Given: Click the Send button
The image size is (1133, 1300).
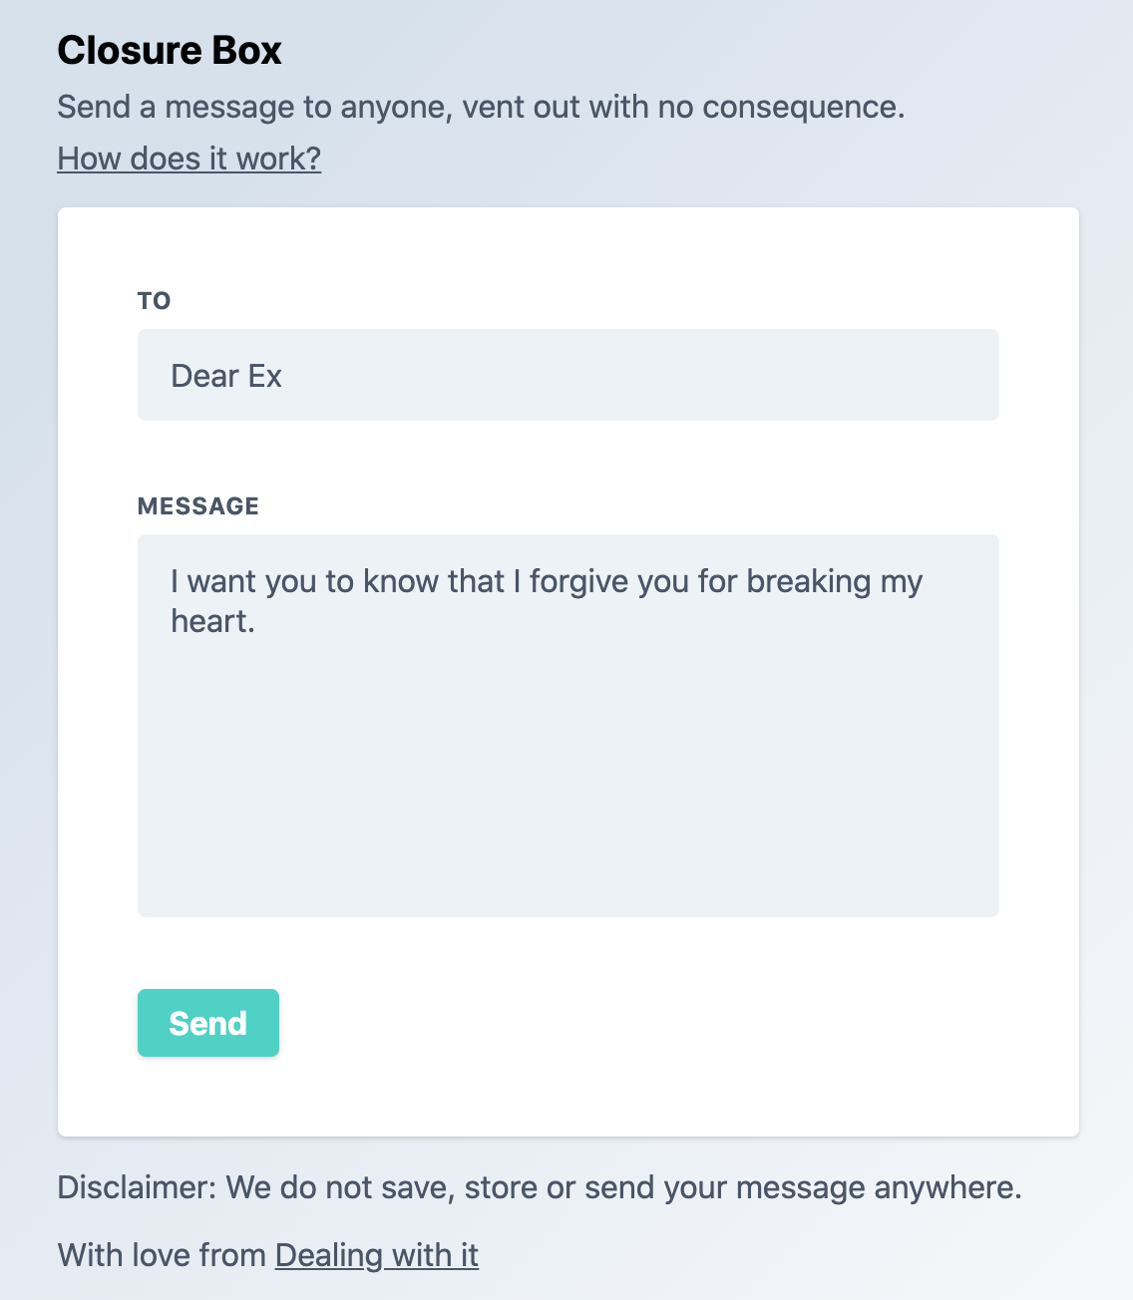Looking at the screenshot, I should pos(207,1022).
